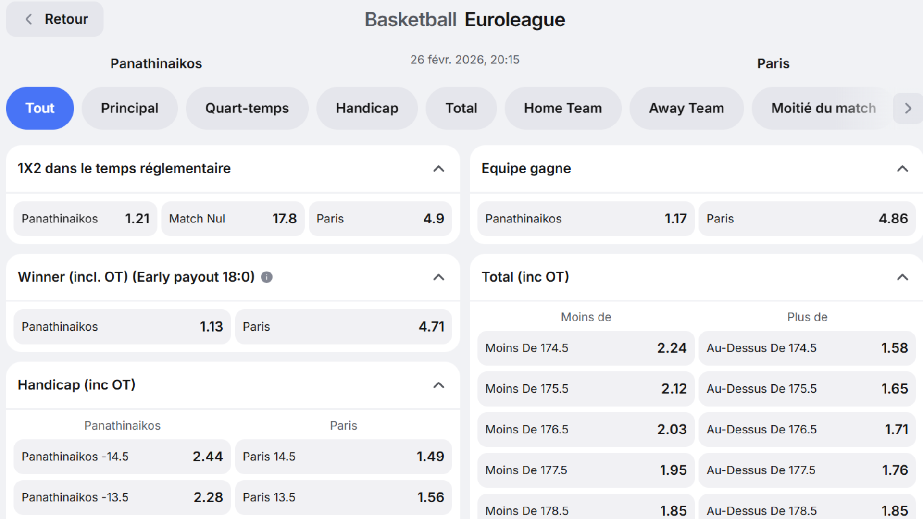Click the Retour button
The height and width of the screenshot is (519, 923).
click(54, 19)
